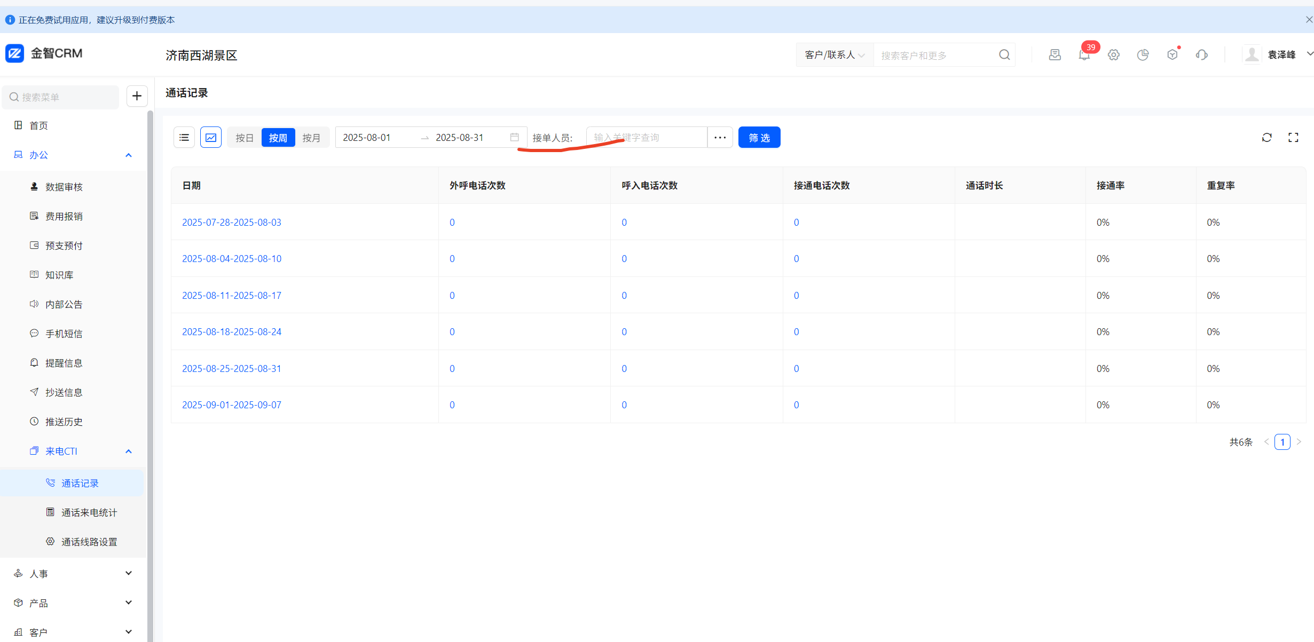1314x642 pixels.
Task: Open the headset support icon
Action: (1201, 55)
